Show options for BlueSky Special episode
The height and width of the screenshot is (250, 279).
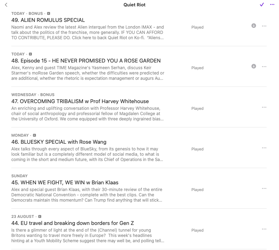pos(264,148)
